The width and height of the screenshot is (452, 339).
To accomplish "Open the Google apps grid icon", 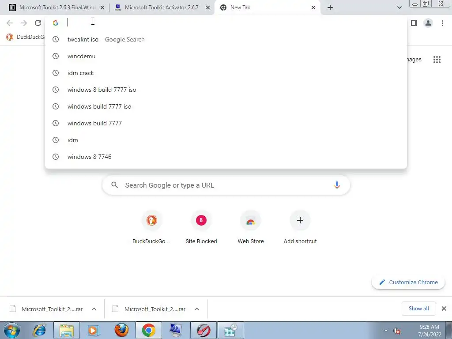I will point(437,60).
